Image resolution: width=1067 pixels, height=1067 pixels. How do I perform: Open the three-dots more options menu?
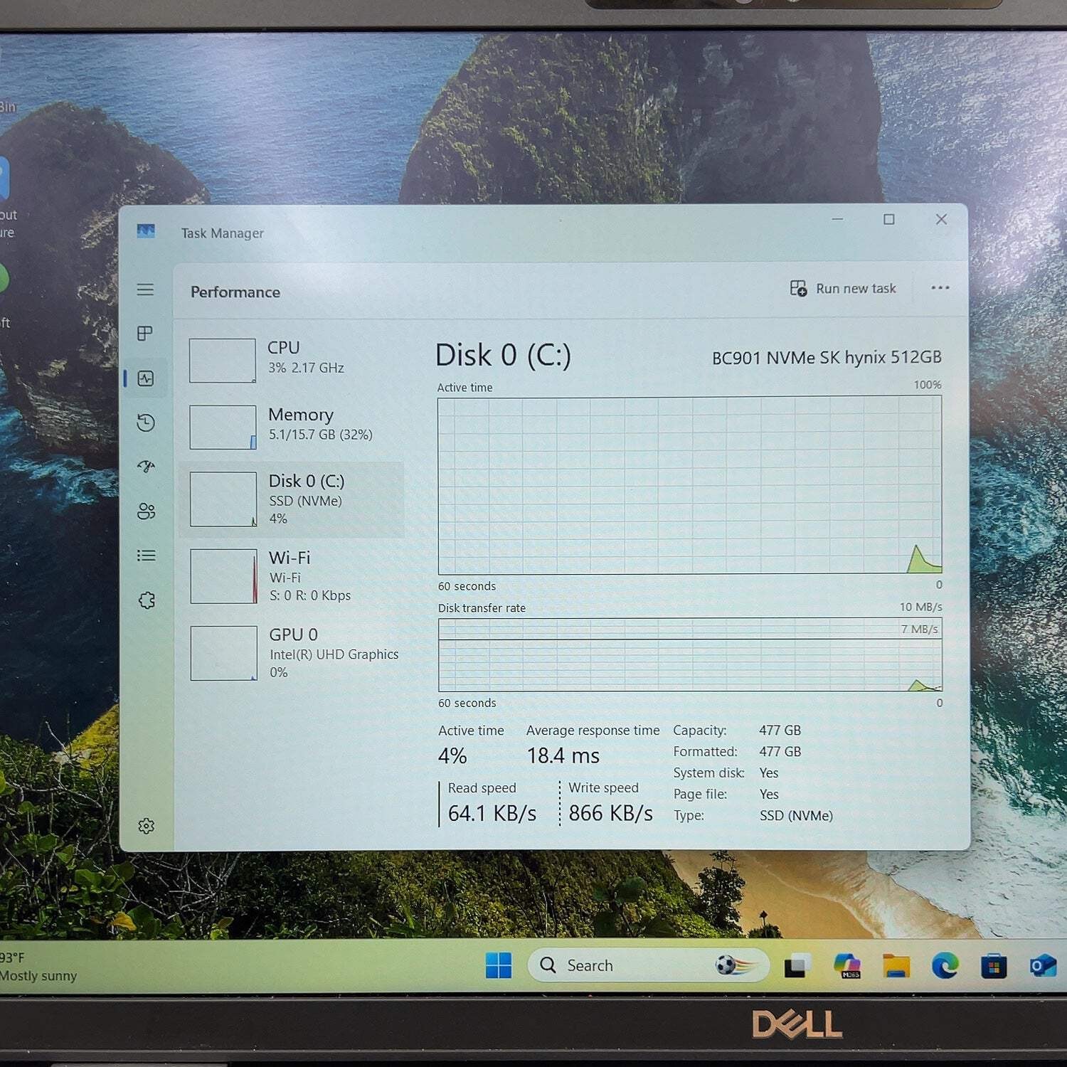point(940,287)
